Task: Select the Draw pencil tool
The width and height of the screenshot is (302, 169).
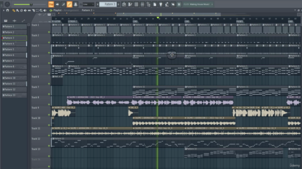Action: [x=14, y=10]
